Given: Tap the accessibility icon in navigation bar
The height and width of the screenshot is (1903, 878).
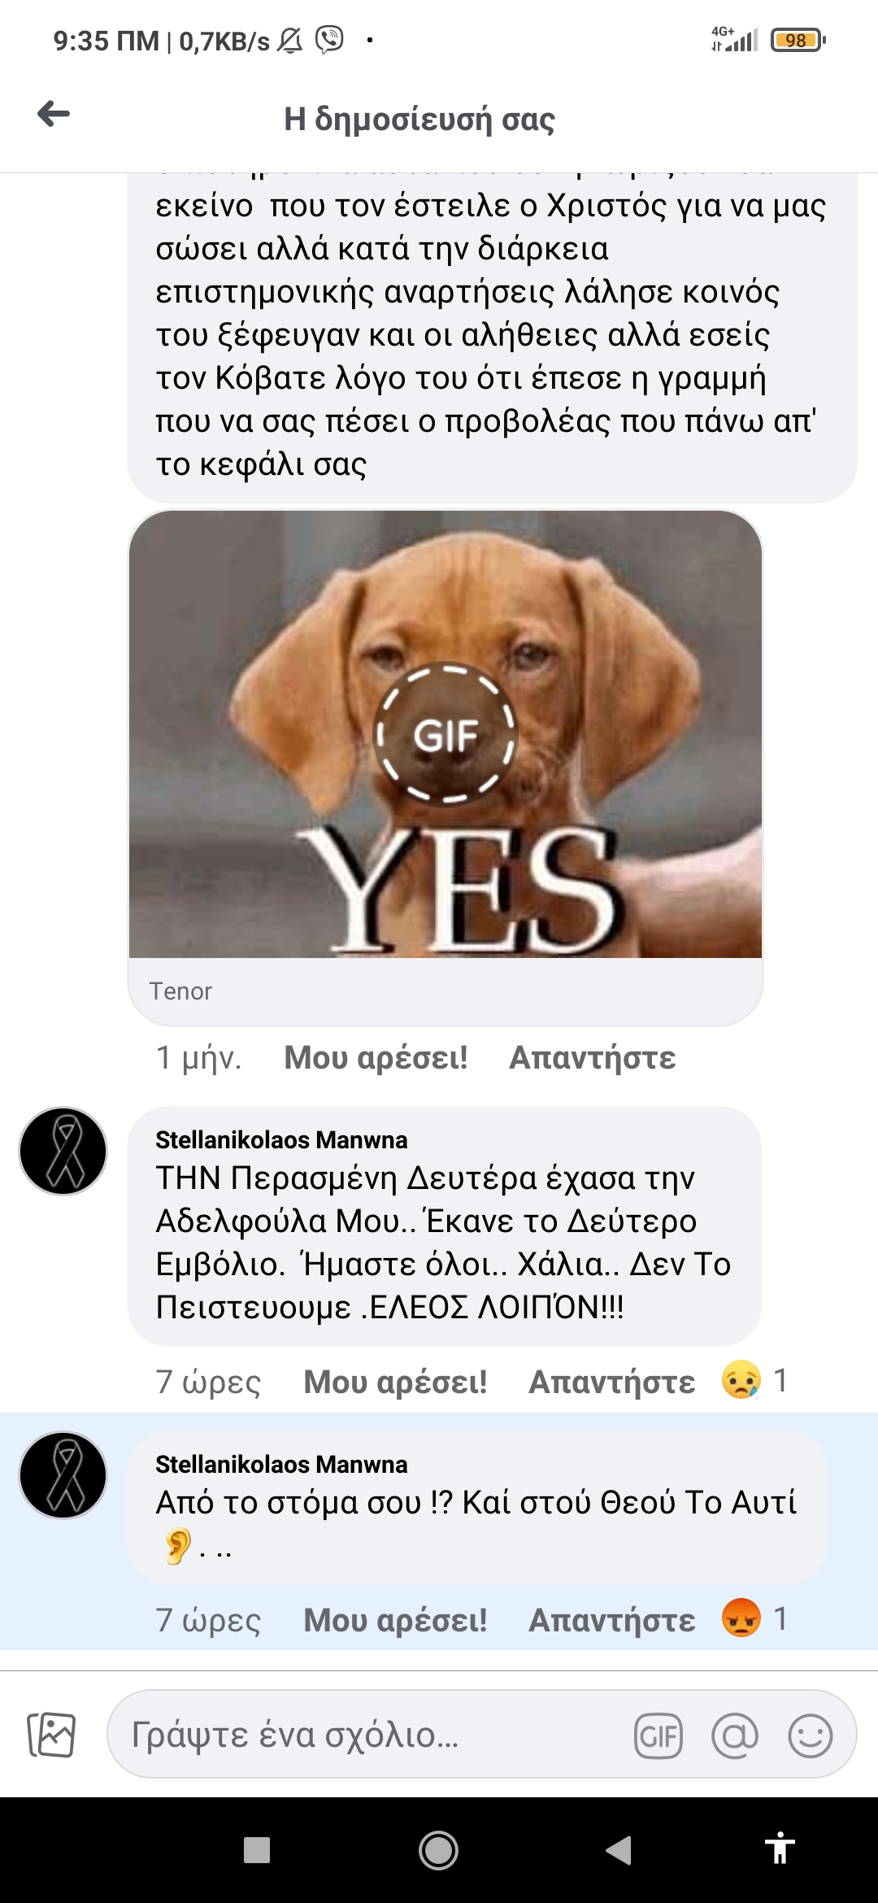Looking at the screenshot, I should 780,1848.
